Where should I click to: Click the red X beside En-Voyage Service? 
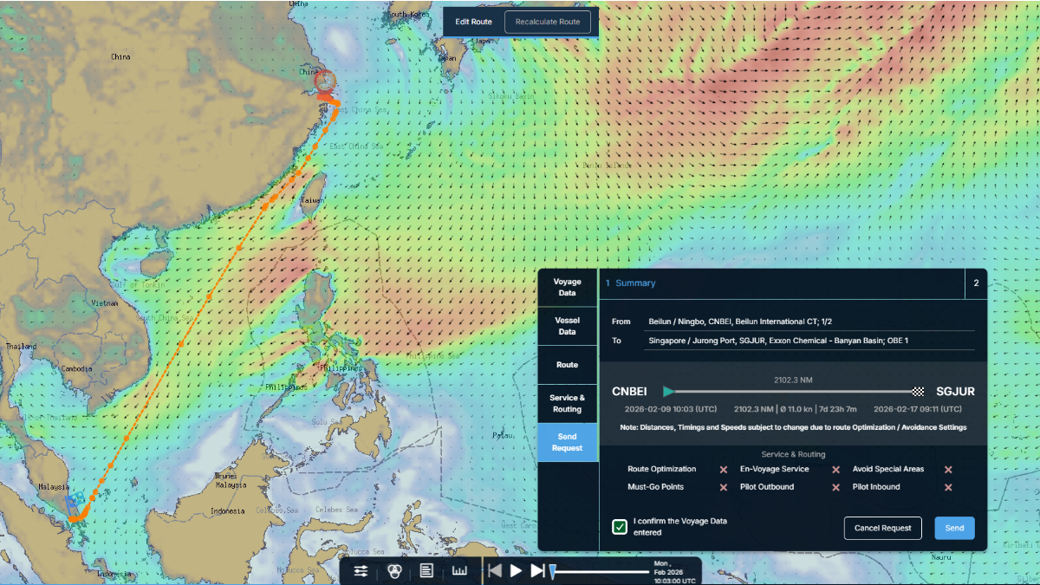point(836,470)
